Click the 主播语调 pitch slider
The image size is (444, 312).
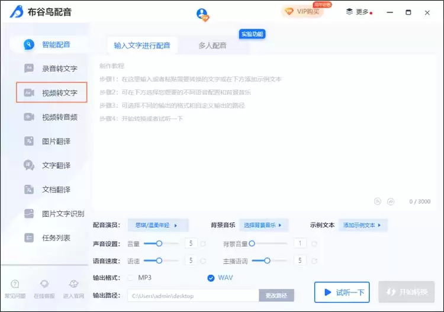pos(269,260)
